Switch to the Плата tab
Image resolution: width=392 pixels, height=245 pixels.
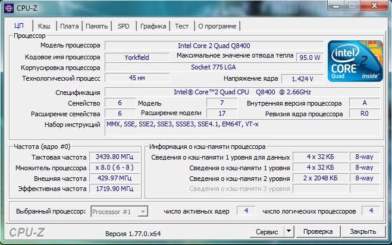click(x=70, y=26)
